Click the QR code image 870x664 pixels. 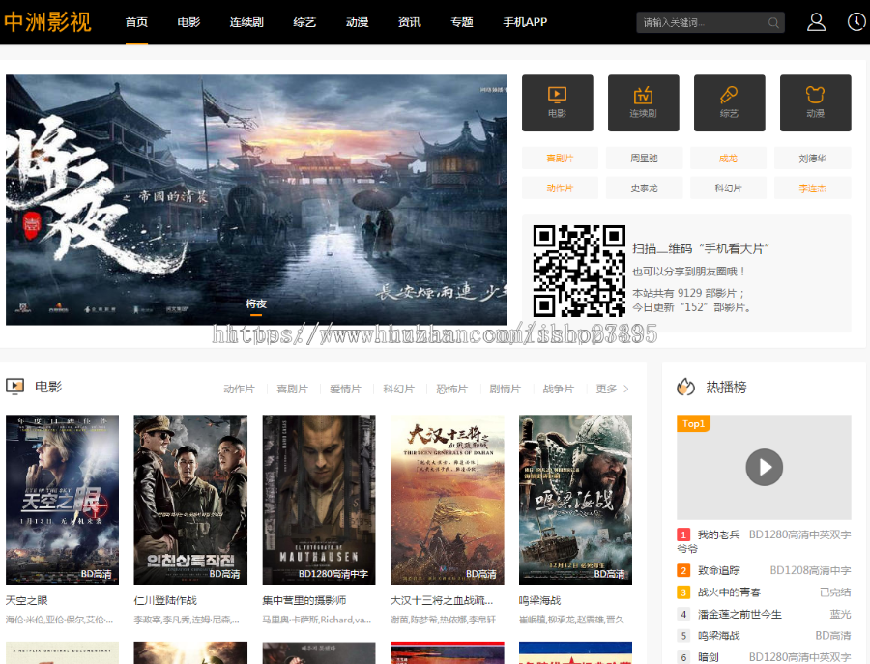[x=579, y=271]
